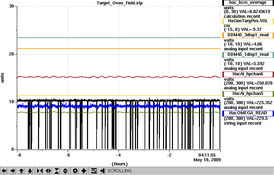Click the 04:11:55 timestamp label
274x175 pixels.
click(x=207, y=155)
